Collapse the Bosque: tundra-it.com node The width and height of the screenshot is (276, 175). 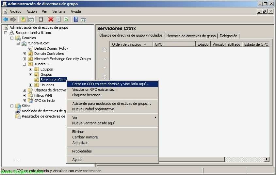click(6, 33)
